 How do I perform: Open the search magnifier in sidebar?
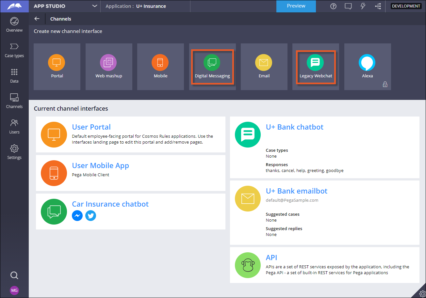[x=14, y=275]
